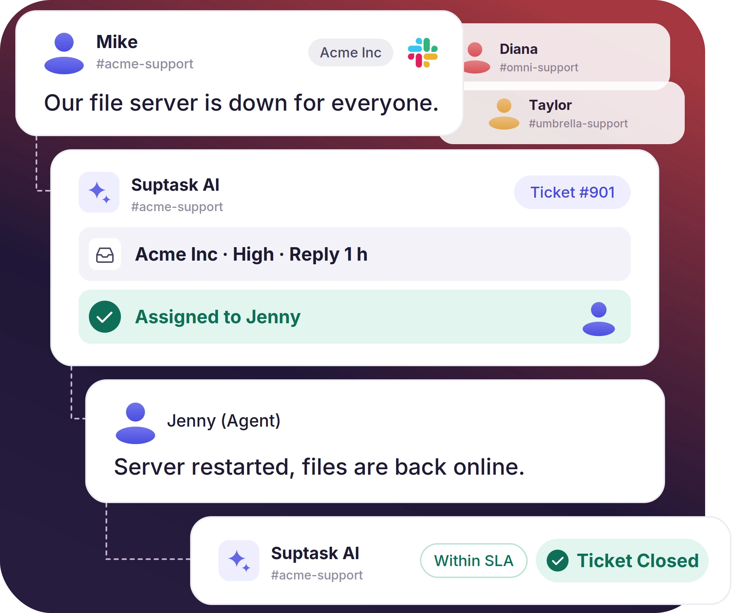The width and height of the screenshot is (743, 613).
Task: Click Suptask AI title in ticket card
Action: coord(175,185)
